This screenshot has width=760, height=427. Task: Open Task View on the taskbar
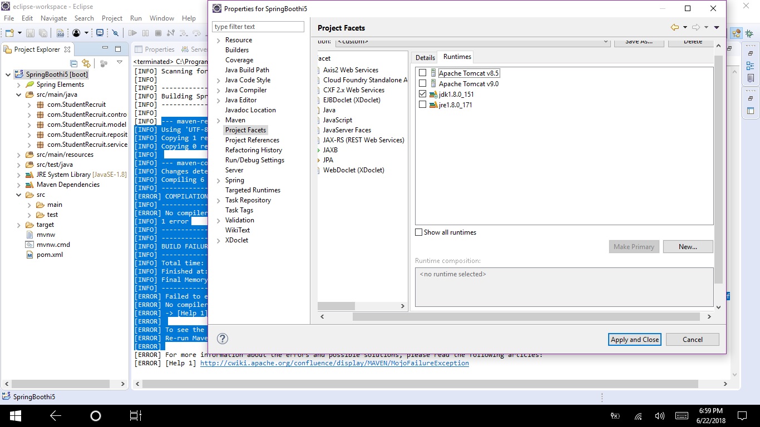click(136, 415)
